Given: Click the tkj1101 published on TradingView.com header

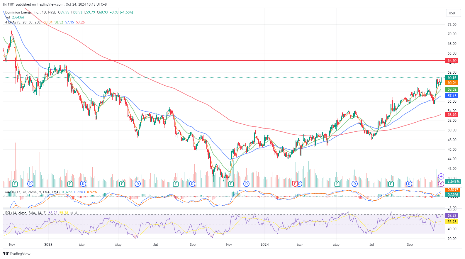Looking at the screenshot, I should point(55,4).
